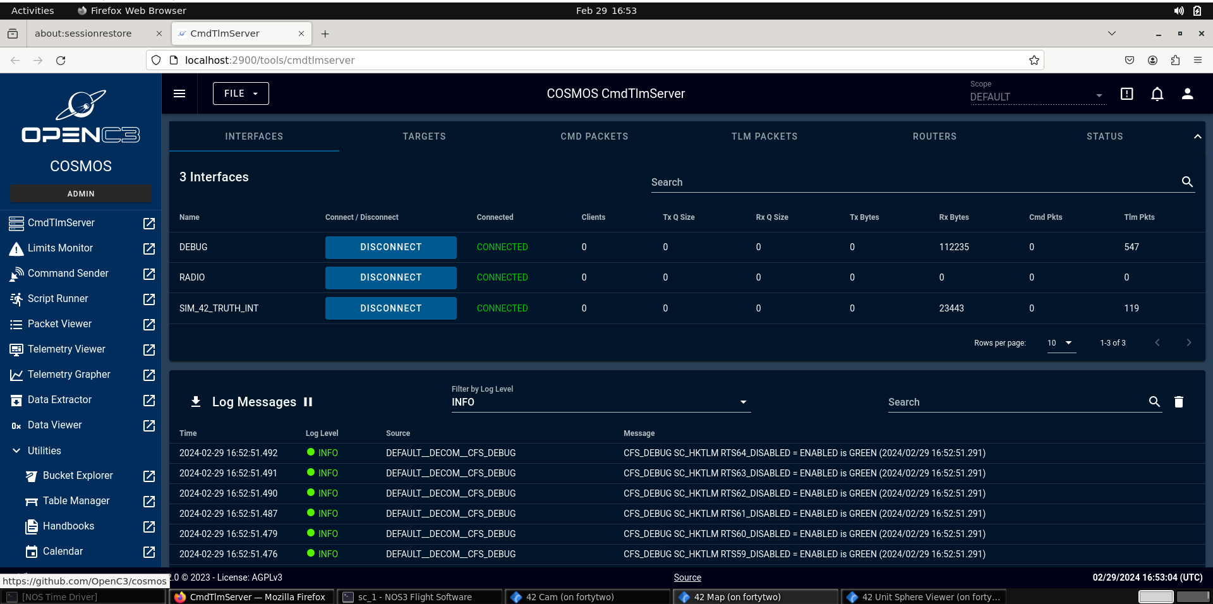Viewport: 1213px width, 604px height.
Task: Go to next interfaces page arrow
Action: [1188, 343]
